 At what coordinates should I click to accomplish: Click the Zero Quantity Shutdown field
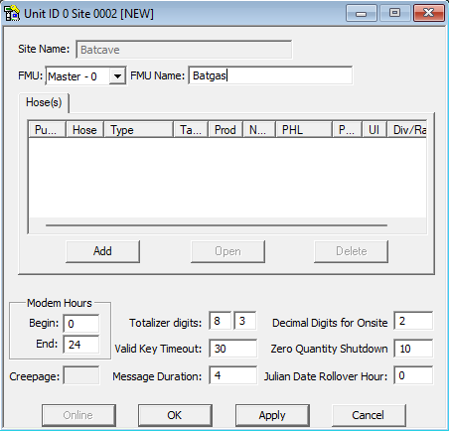coord(413,349)
